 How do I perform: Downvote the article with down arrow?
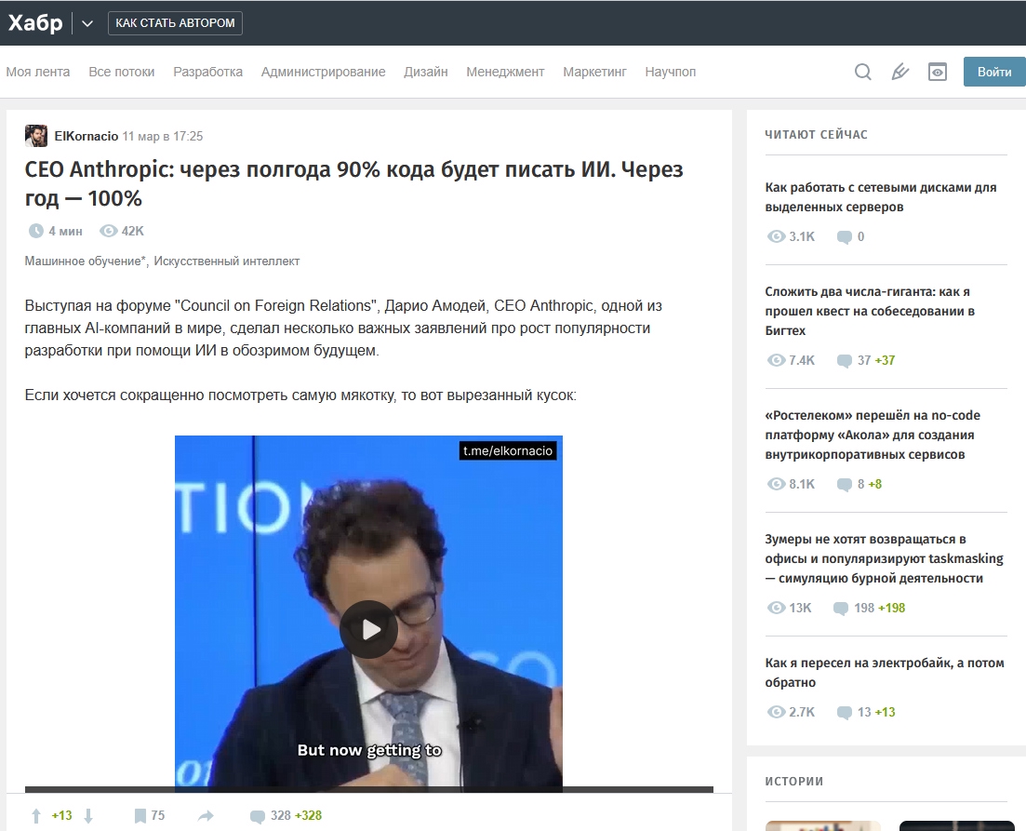click(88, 815)
